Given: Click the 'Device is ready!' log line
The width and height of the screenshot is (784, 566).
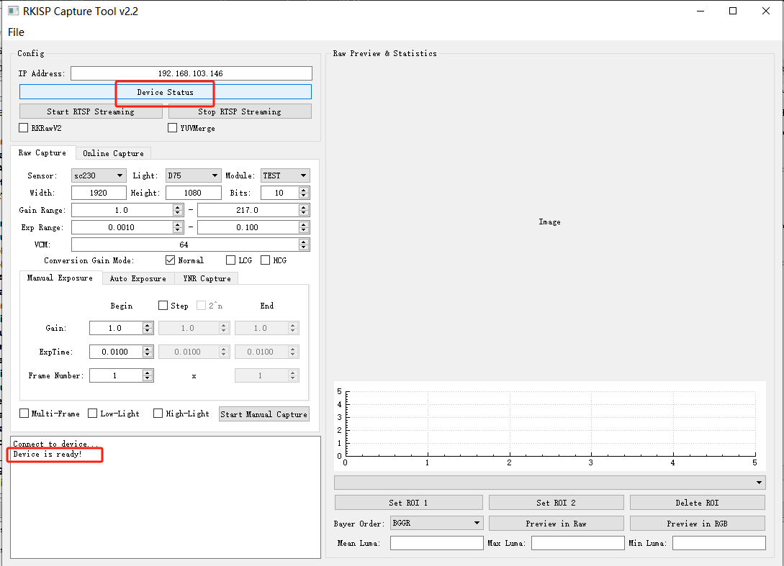Looking at the screenshot, I should point(48,454).
